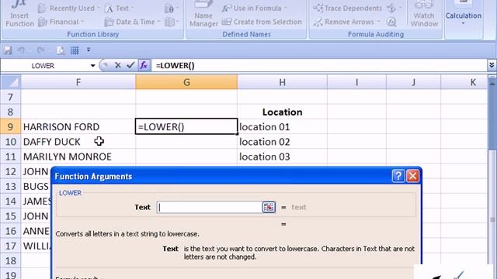Open the Financial functions dropdown

coord(61,22)
